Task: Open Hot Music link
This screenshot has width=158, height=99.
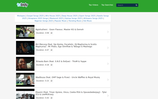Action: [88, 21]
